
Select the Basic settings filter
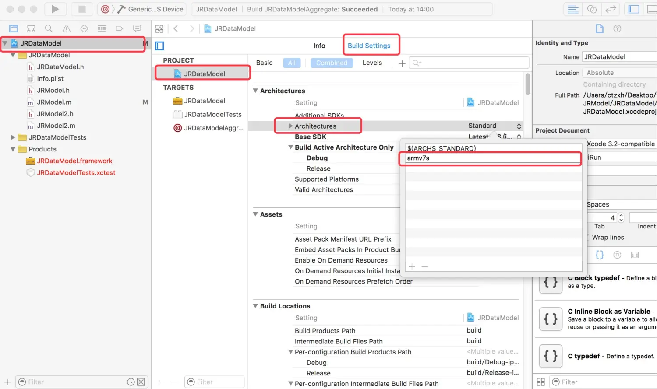[264, 63]
